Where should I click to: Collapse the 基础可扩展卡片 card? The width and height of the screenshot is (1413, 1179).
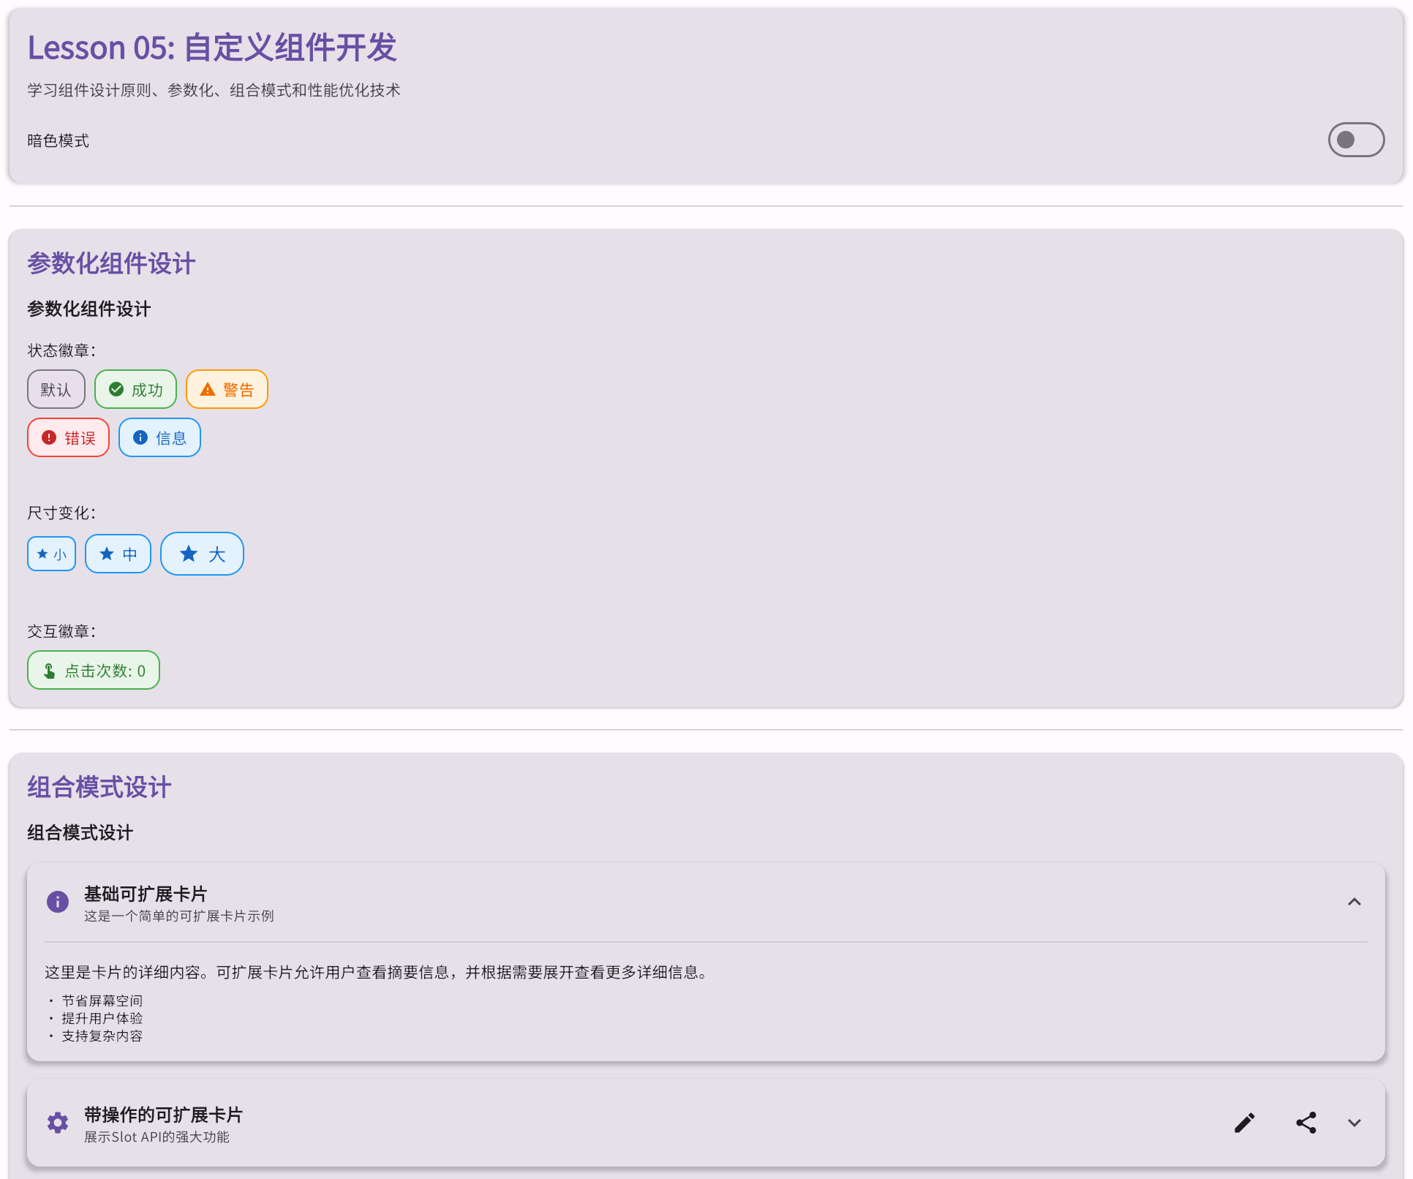1352,902
